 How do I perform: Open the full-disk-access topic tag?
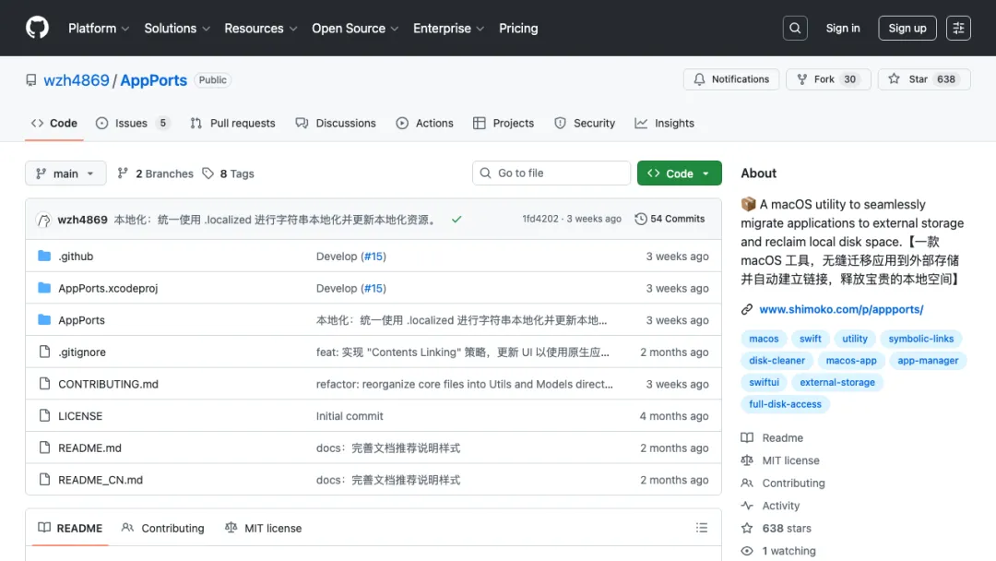pos(785,404)
